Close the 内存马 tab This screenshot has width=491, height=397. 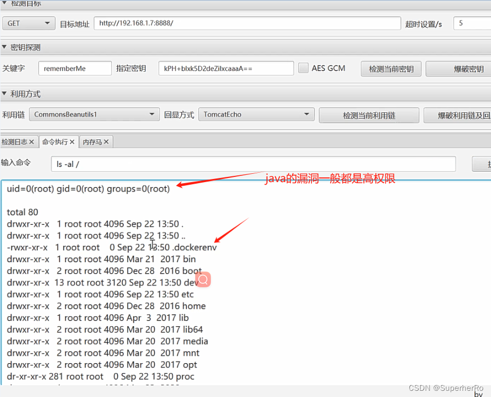click(106, 142)
